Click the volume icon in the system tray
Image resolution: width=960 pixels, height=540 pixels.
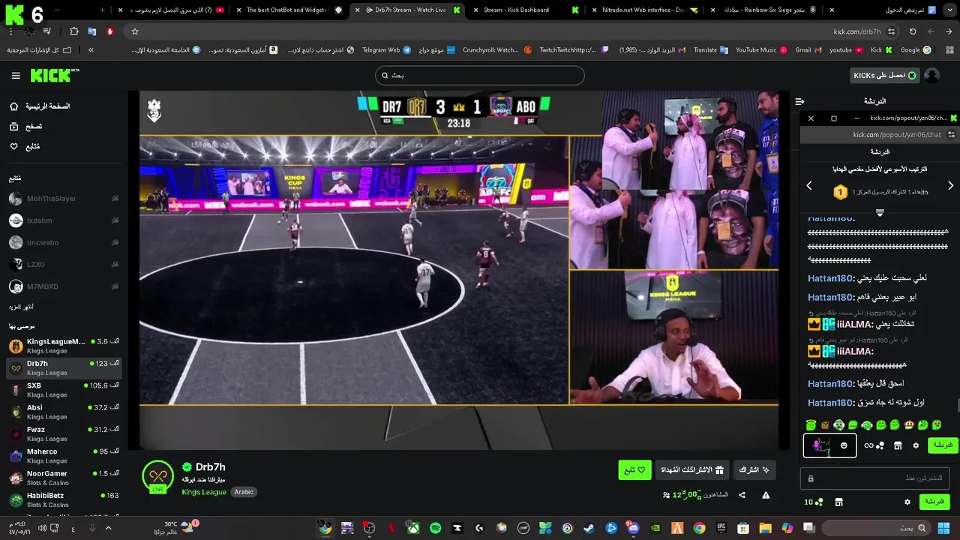click(x=42, y=528)
